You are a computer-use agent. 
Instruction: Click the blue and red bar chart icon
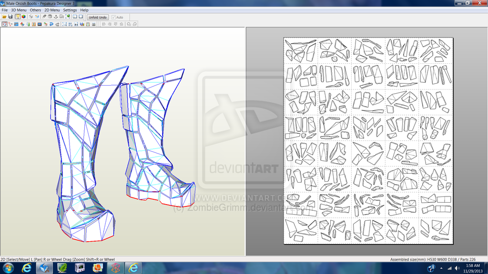82,24
